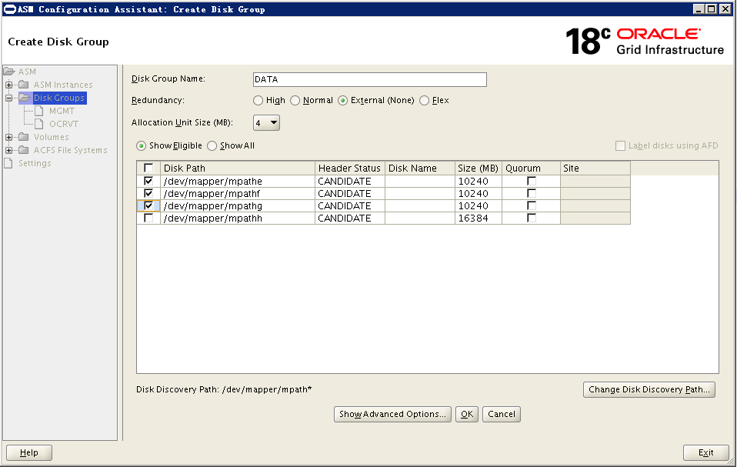Viewport: 737px width, 467px height.
Task: Collapse the Disk Groups tree node
Action: click(9, 98)
